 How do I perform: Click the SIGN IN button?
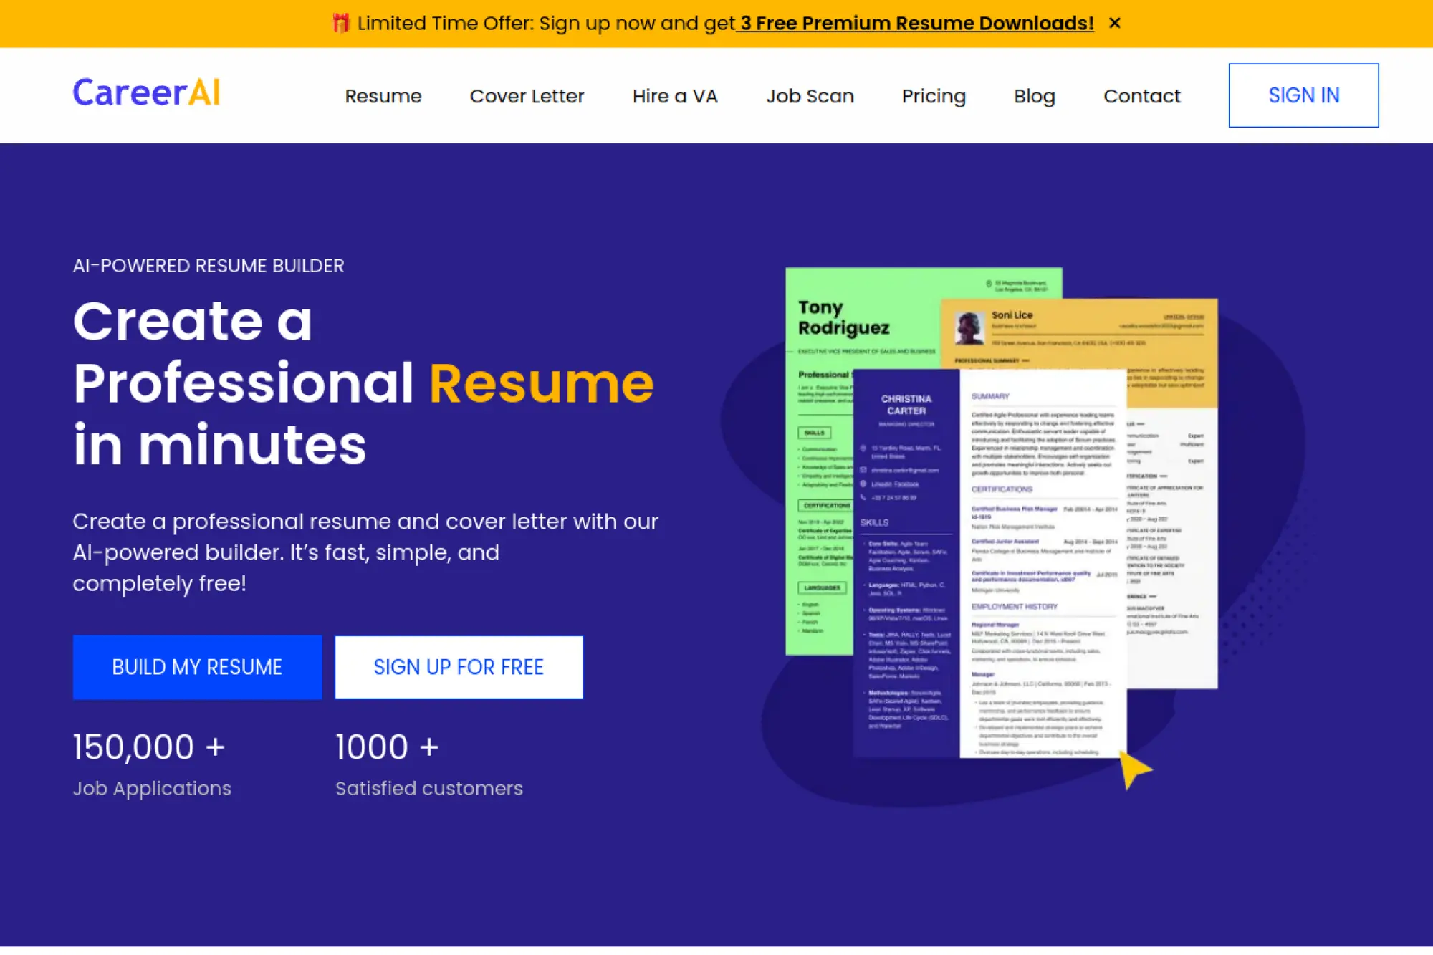(1303, 95)
